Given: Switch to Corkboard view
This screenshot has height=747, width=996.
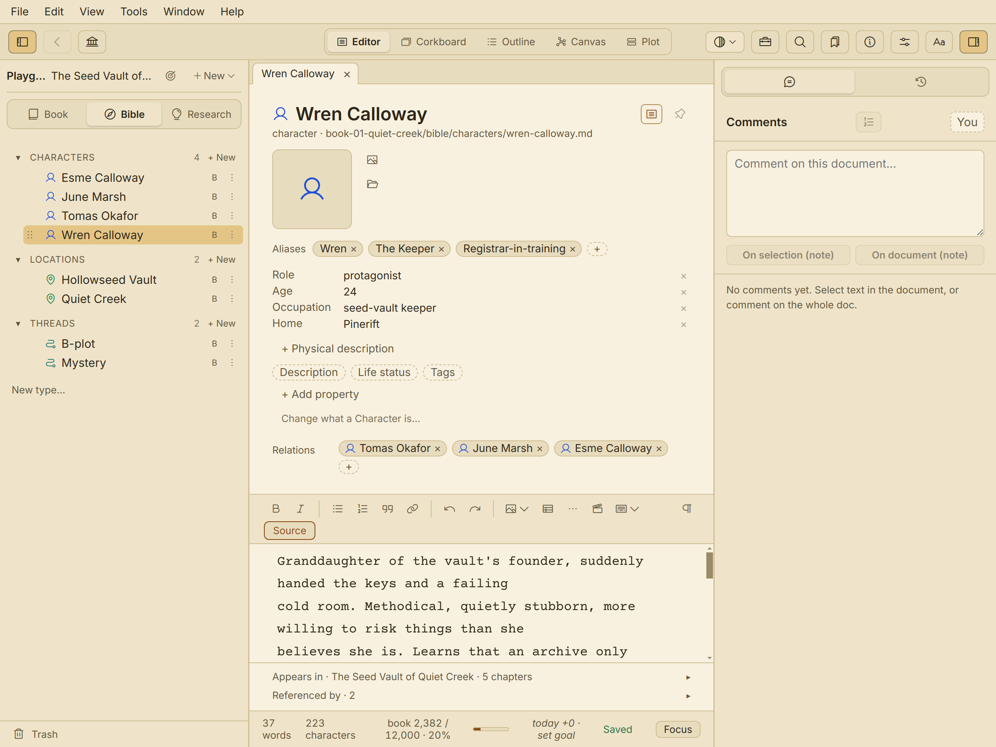Looking at the screenshot, I should (x=434, y=42).
